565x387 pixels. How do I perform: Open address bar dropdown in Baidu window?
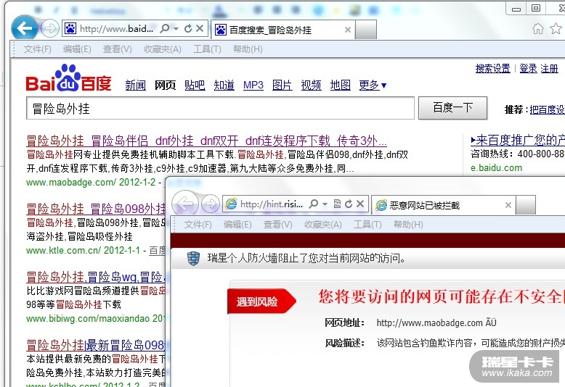pos(176,28)
